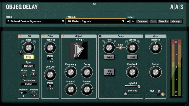This screenshot has height=106, width=189.
Task: Click the Mixer Output knob
Action: tap(155, 72)
